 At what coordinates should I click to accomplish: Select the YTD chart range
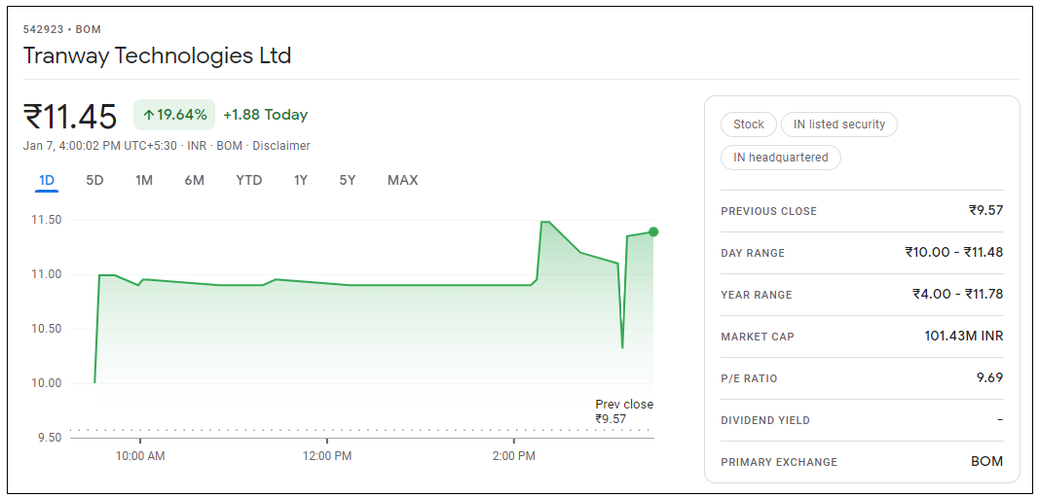click(249, 180)
